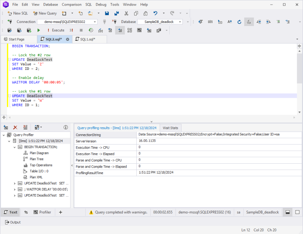Open the Connection dropdown demo-mssql\SQLEXPRESS02
This screenshot has width=303, height=234.
[x=67, y=22]
